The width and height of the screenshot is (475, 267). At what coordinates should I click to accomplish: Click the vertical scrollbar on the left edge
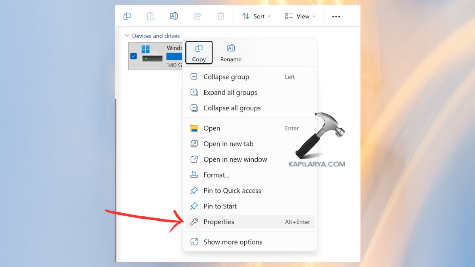click(116, 178)
